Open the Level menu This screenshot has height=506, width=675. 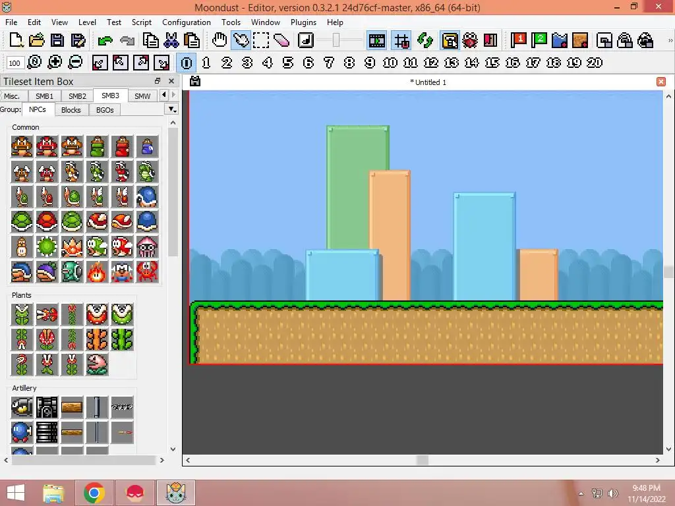tap(87, 22)
